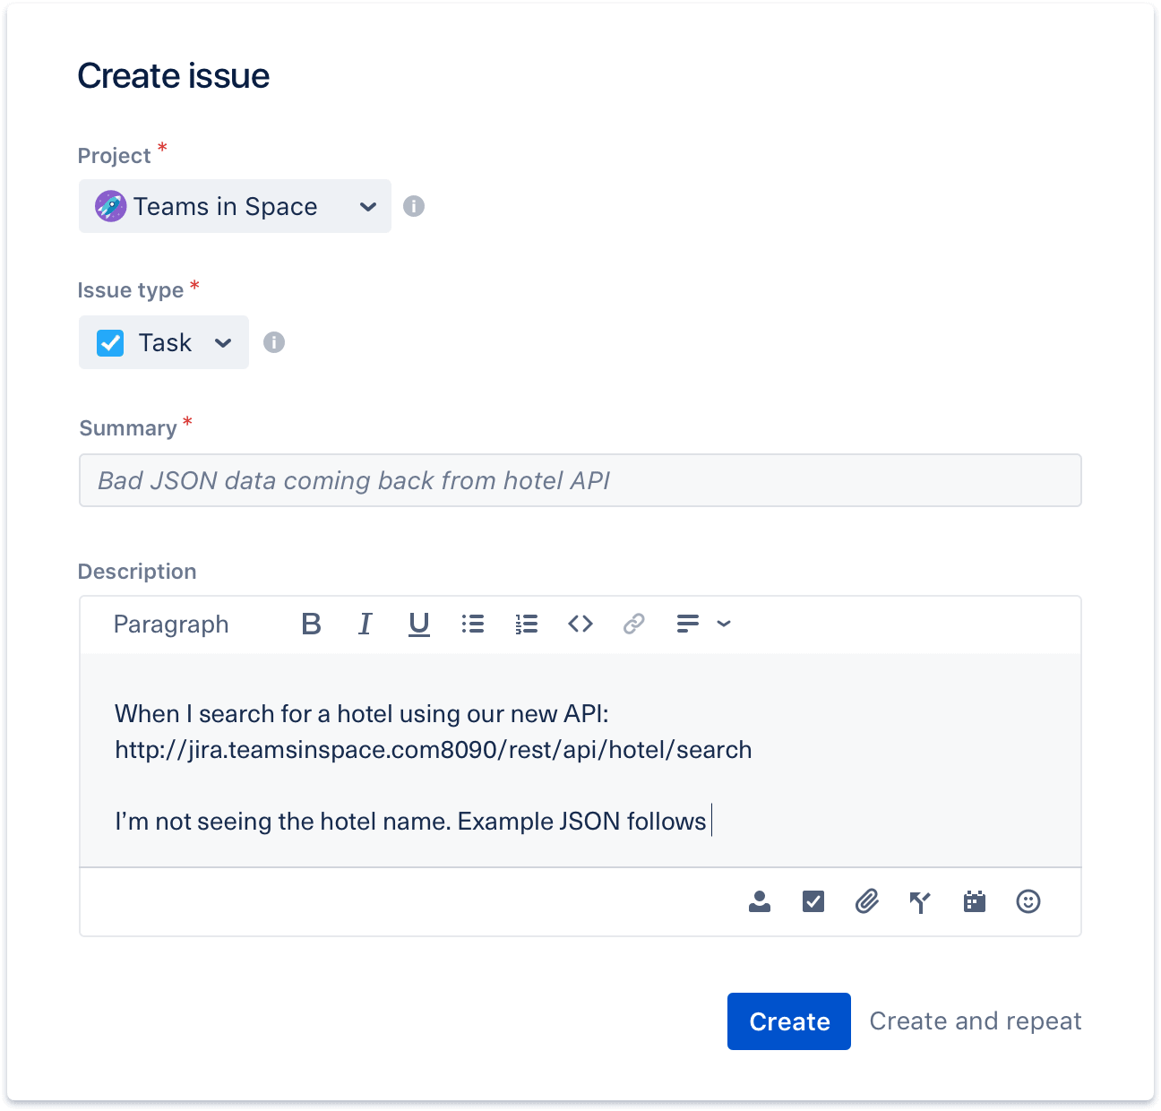Screen dimensions: 1161x1111
Task: Click the mention user icon
Action: (x=759, y=902)
